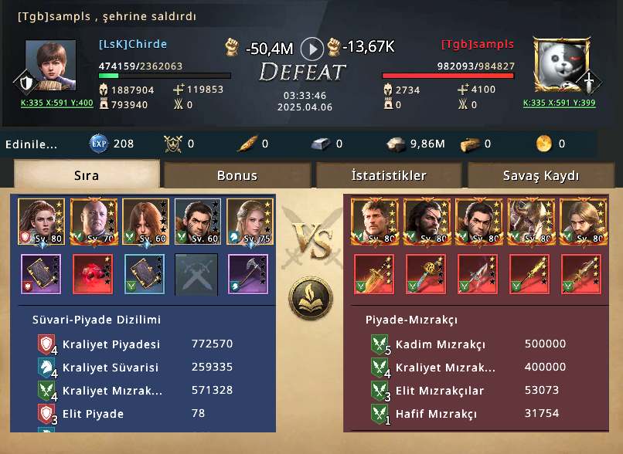The image size is (623, 454).
Task: Play the battle replay button
Action: (x=312, y=49)
